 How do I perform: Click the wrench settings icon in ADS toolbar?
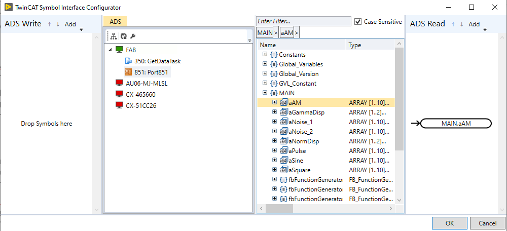tap(133, 36)
